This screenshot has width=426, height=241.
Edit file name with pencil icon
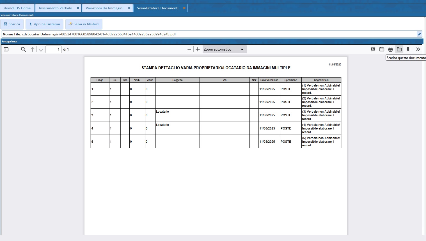419,34
